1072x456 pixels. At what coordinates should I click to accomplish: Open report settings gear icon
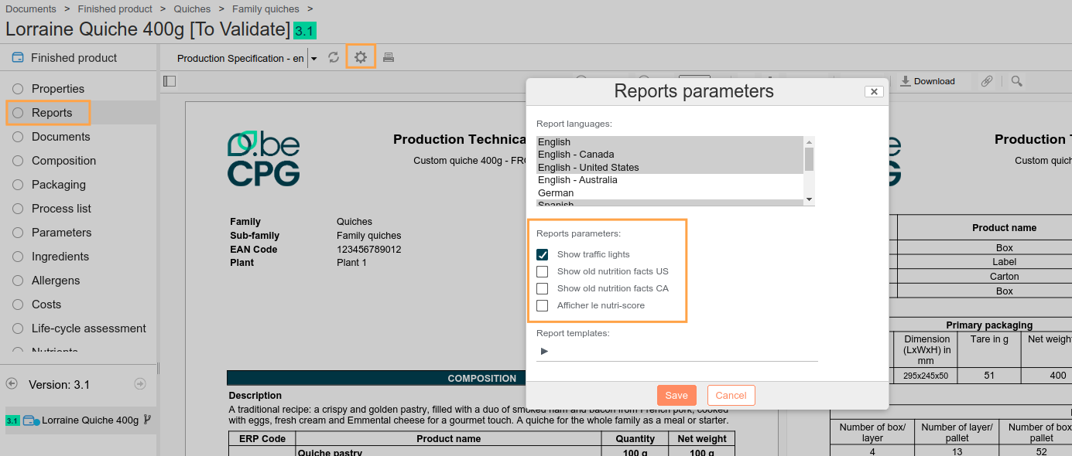(361, 57)
